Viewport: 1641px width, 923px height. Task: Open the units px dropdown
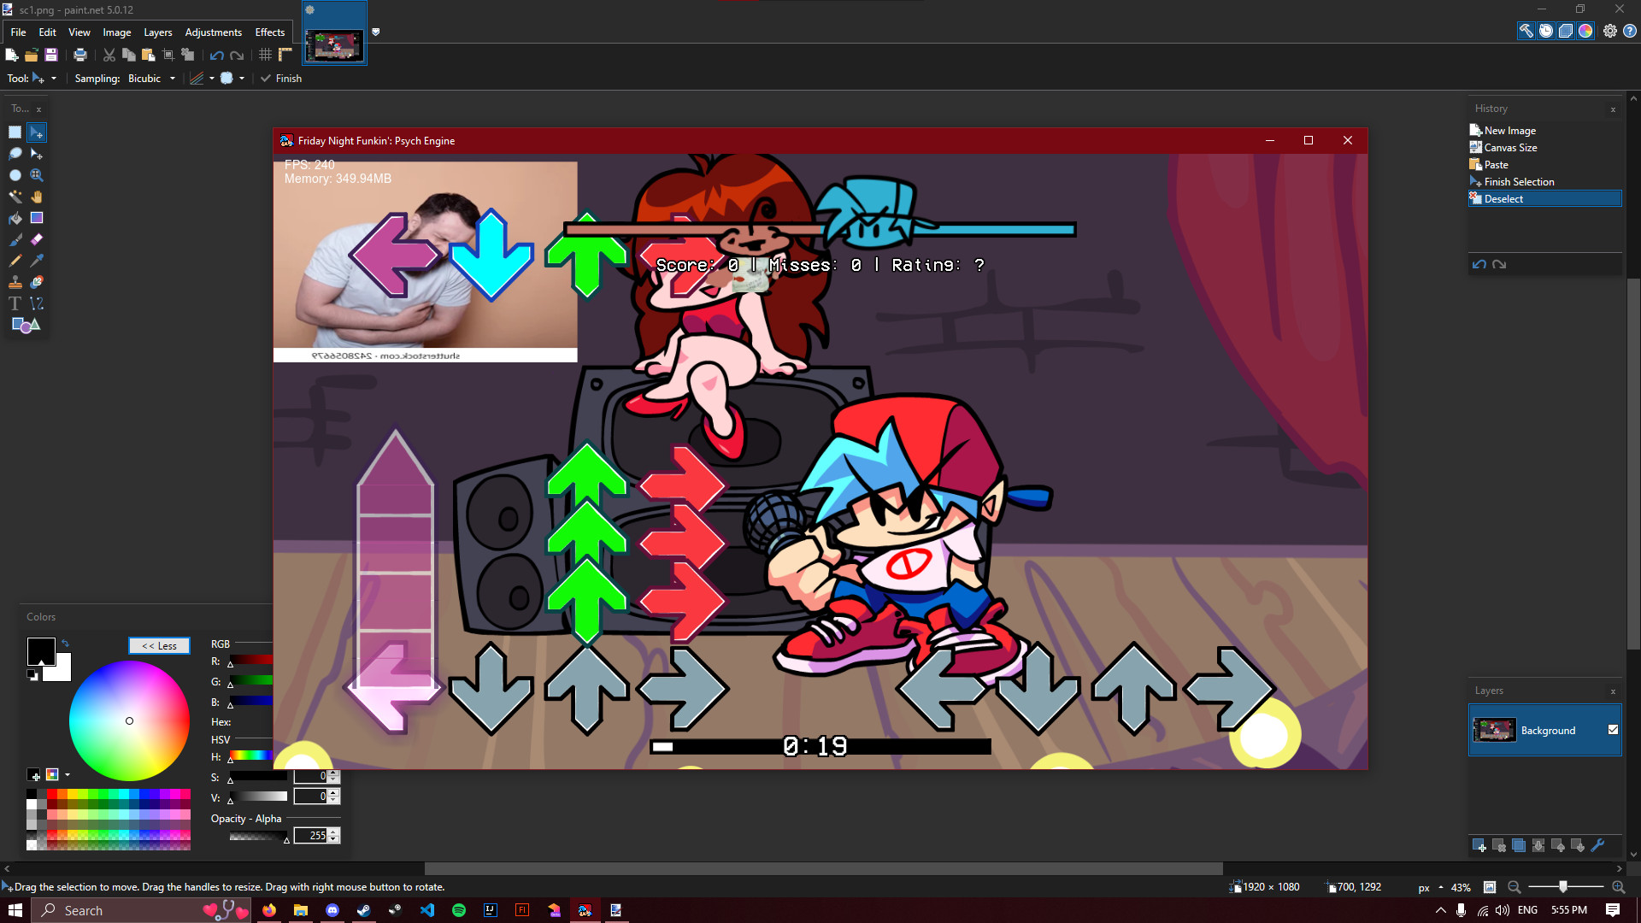(x=1430, y=888)
